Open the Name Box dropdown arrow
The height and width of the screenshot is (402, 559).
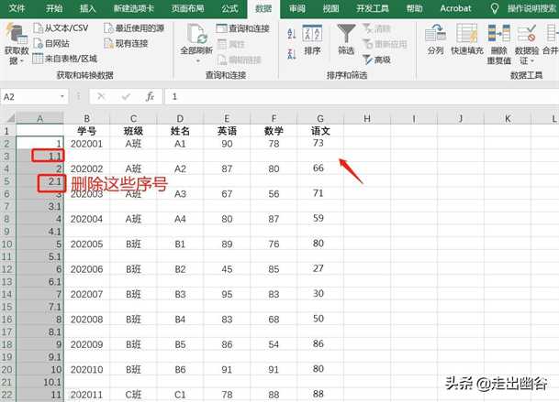62,96
